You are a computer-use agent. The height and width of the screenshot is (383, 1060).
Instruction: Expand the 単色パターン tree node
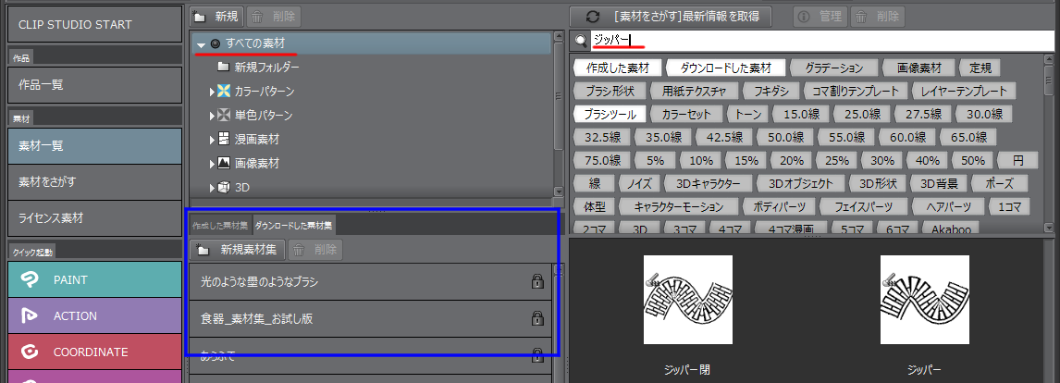pos(212,116)
